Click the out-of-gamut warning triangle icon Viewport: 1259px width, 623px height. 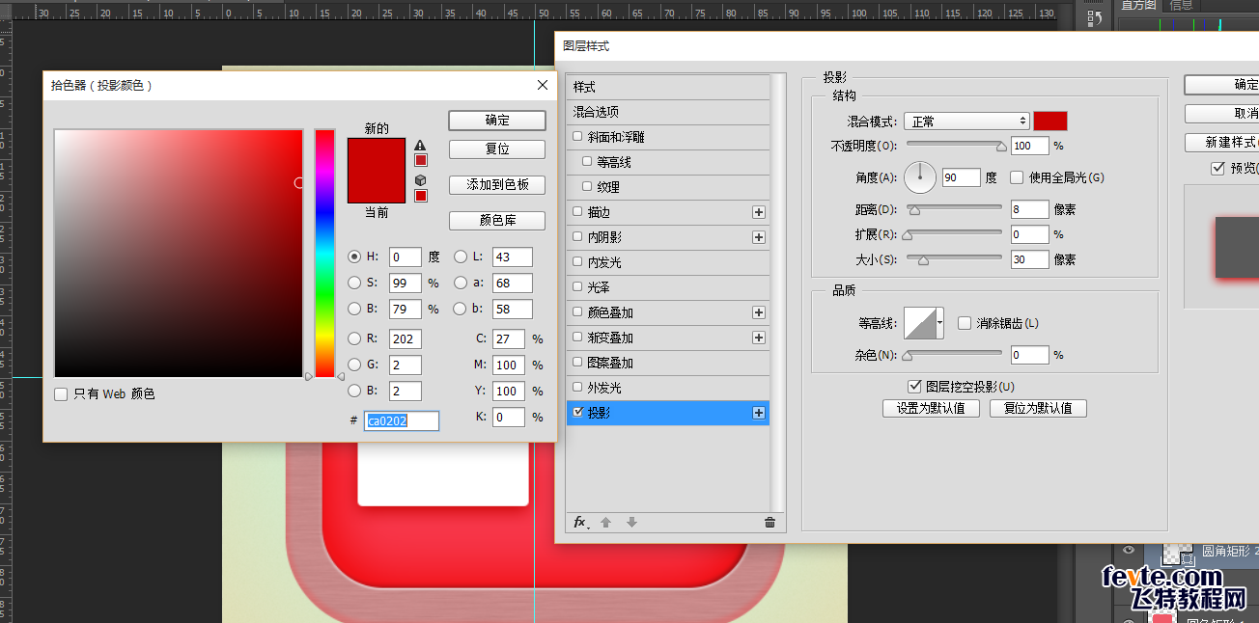[x=420, y=145]
